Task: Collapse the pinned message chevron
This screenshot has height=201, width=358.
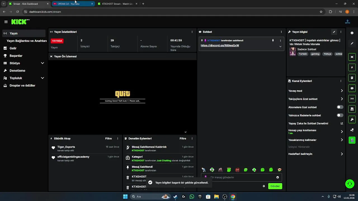Action: [x=280, y=46]
